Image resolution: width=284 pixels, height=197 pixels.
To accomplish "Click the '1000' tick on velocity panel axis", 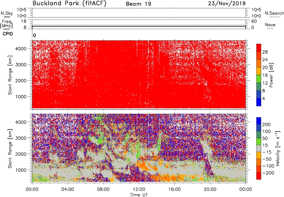I will pos(21,170).
